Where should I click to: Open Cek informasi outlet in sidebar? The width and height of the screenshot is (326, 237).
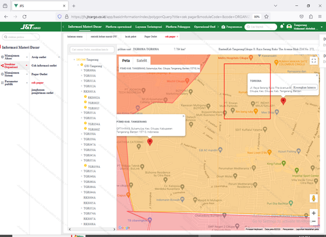(44, 65)
